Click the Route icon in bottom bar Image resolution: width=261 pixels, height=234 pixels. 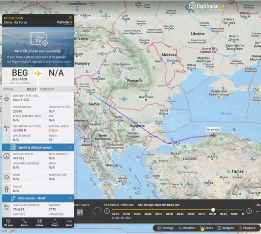tap(24, 222)
